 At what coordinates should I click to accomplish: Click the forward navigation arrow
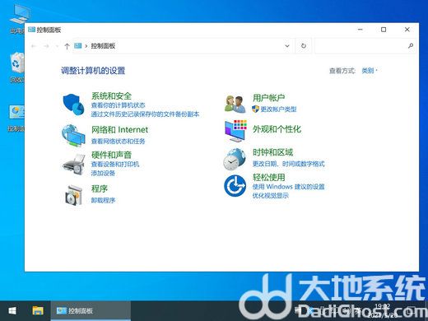pos(46,46)
